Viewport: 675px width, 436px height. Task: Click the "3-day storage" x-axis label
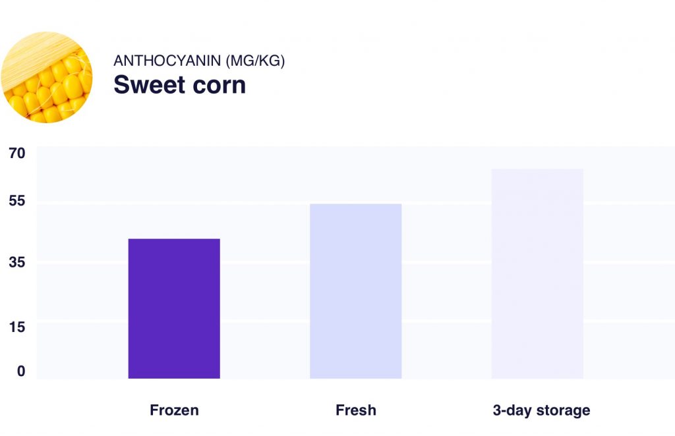click(x=541, y=410)
